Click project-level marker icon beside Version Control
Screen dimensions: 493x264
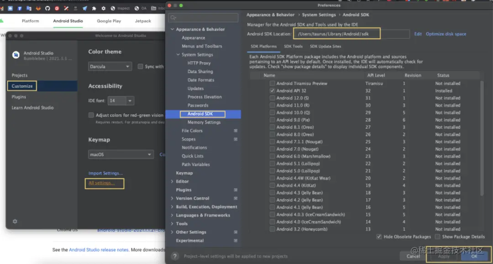[x=236, y=198]
